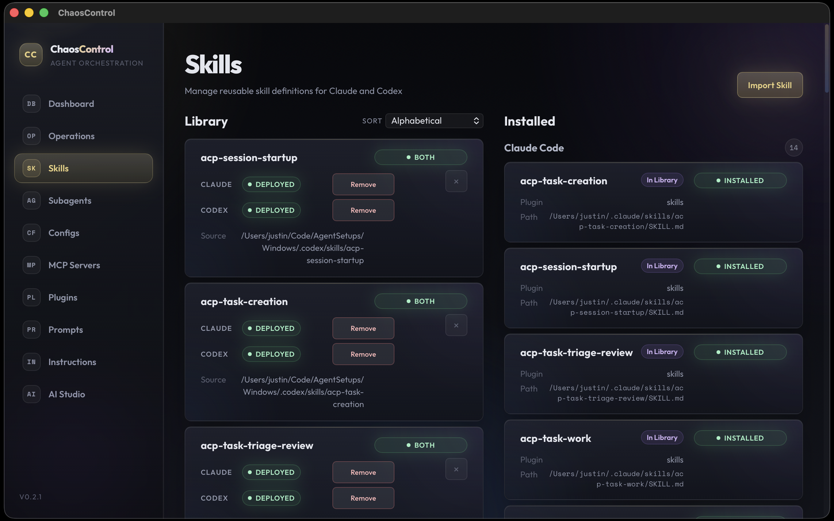Click path text of installed acp-task-work
This screenshot has height=521, width=834.
[616, 479]
